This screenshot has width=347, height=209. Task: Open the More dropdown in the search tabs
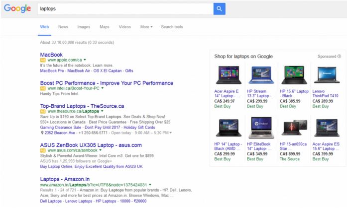click(146, 27)
